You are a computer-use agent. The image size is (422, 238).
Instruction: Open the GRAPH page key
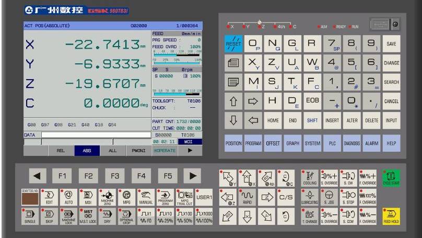click(x=292, y=143)
